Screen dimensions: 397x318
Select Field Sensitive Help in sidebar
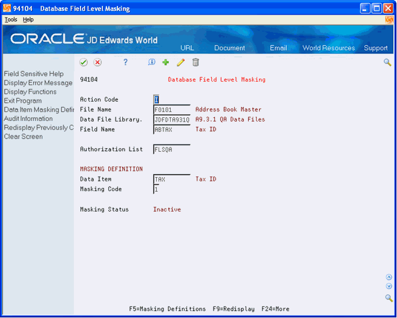pos(34,74)
